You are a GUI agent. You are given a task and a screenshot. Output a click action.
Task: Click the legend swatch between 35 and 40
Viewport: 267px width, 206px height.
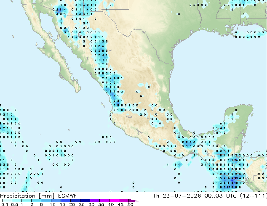104,201
